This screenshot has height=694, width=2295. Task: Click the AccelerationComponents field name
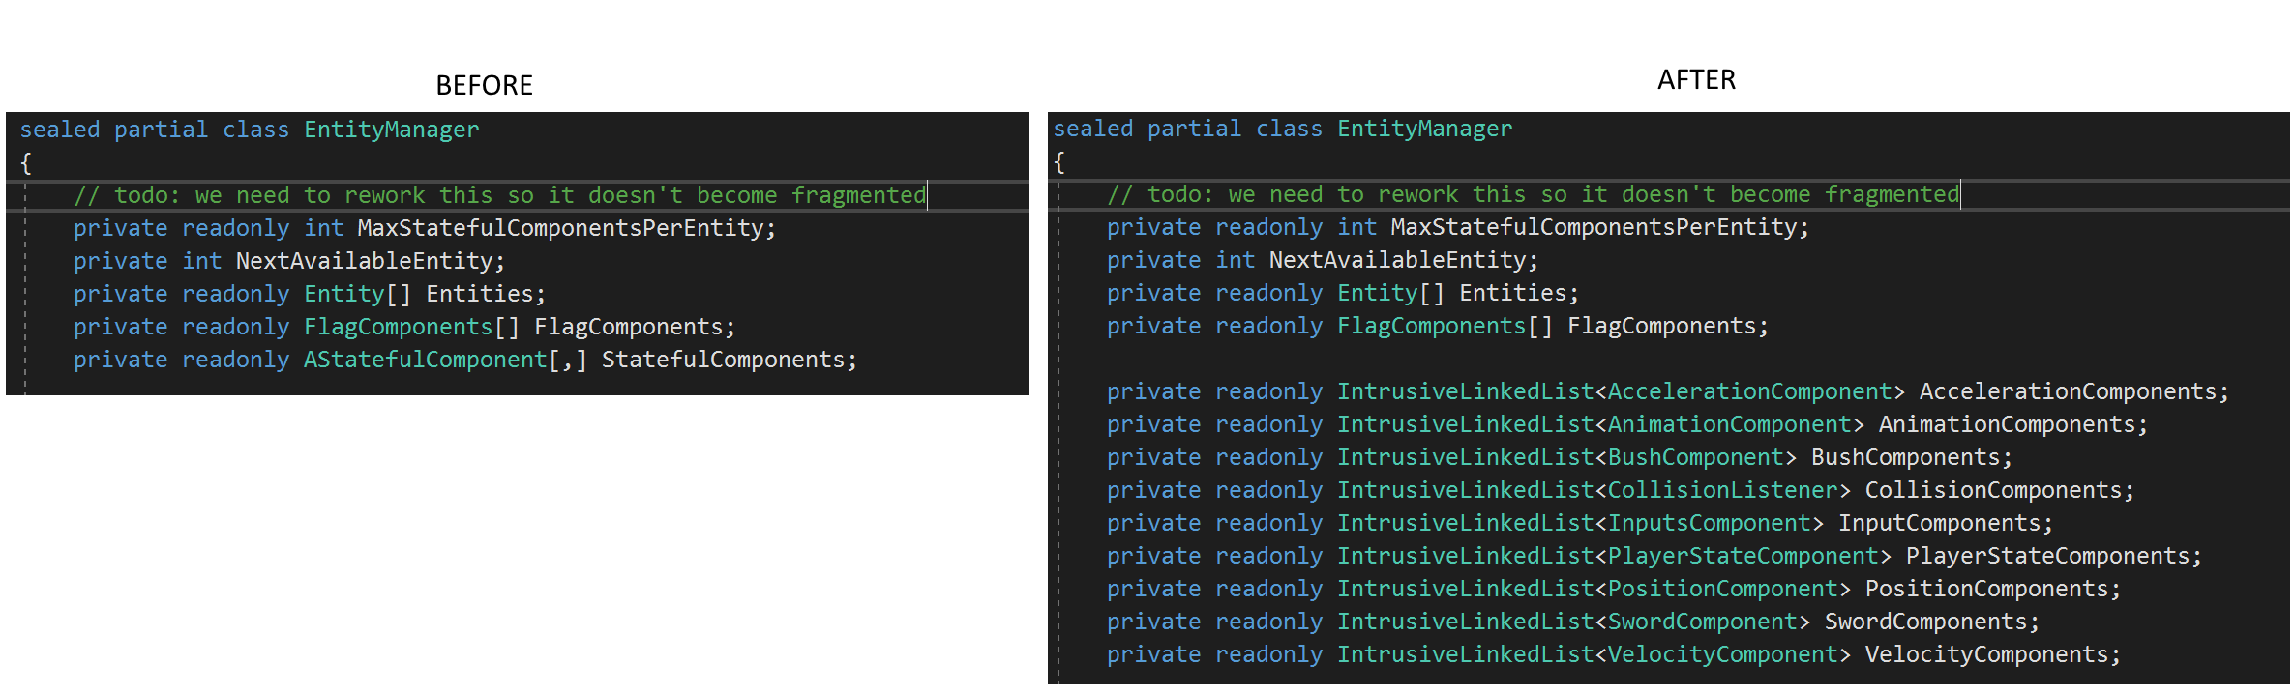pyautogui.click(x=2068, y=391)
